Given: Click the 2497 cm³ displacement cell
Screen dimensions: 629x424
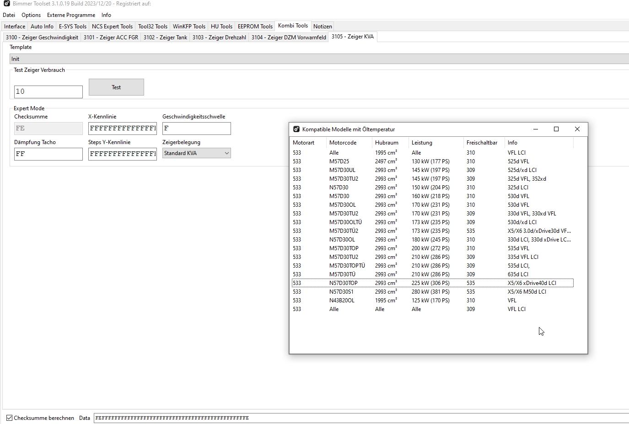Looking at the screenshot, I should coord(386,161).
